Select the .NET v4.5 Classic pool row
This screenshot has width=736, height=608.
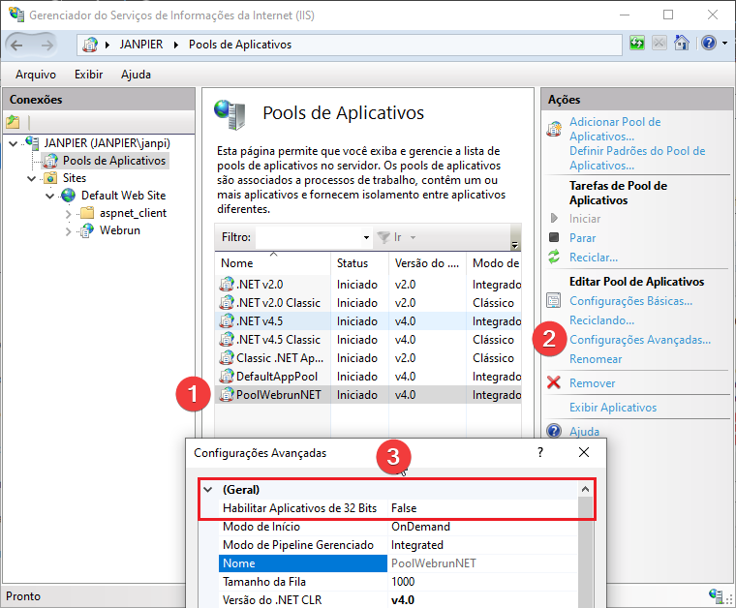[x=368, y=339]
